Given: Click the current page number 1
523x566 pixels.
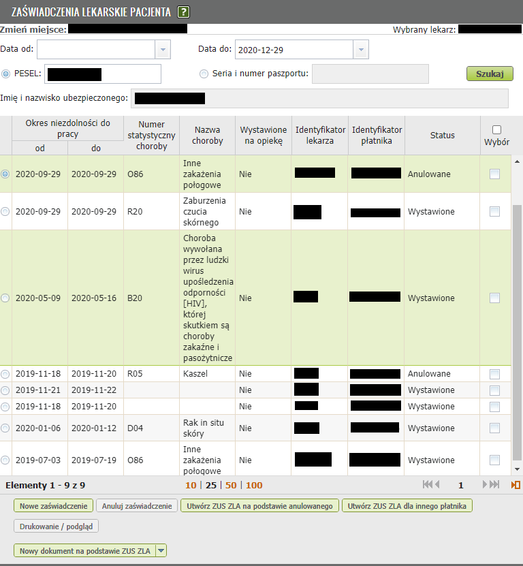Looking at the screenshot, I should click(x=461, y=485).
